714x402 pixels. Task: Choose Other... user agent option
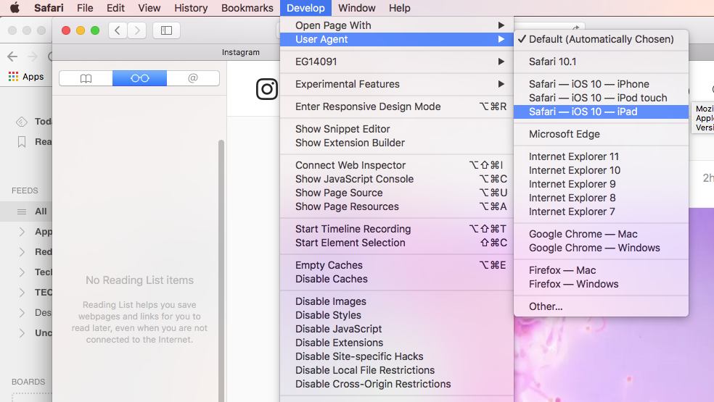[x=601, y=306]
